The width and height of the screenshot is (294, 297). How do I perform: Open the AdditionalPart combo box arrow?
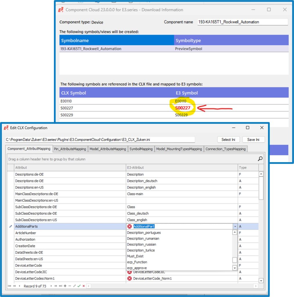[235, 227]
